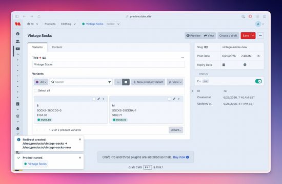Click the red Save button

(x=246, y=35)
